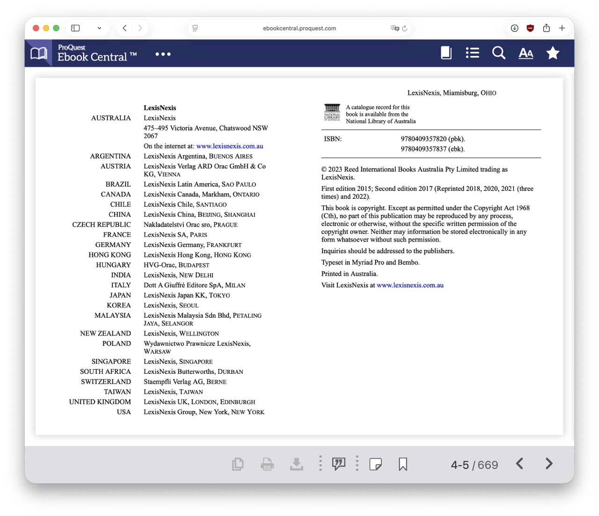Click the search magnifier in the reader toolbar
This screenshot has height=516, width=599.
pos(498,53)
